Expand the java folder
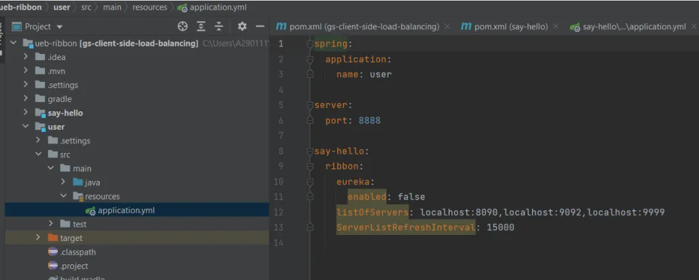Image resolution: width=699 pixels, height=280 pixels. point(63,182)
